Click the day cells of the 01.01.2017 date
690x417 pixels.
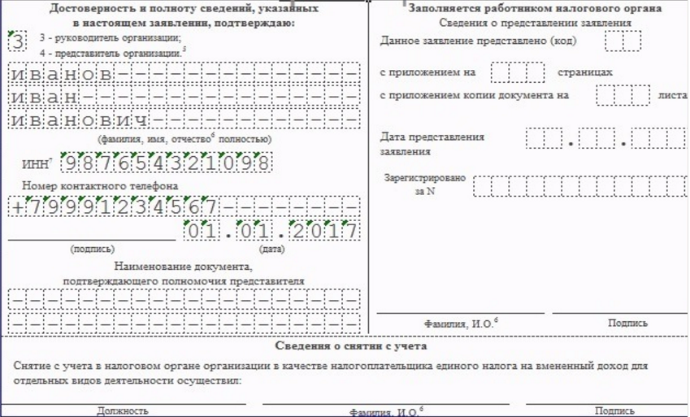202,232
